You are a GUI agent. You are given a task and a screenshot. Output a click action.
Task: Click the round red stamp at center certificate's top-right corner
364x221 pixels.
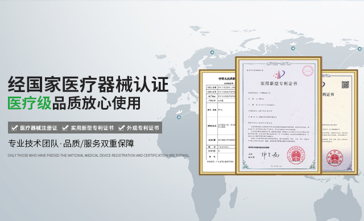pyautogui.click(x=308, y=70)
